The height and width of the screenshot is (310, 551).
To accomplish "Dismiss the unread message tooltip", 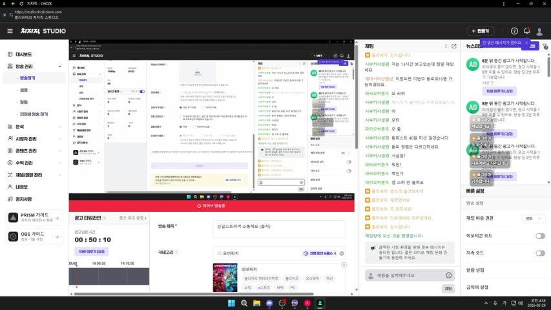I will point(526,43).
